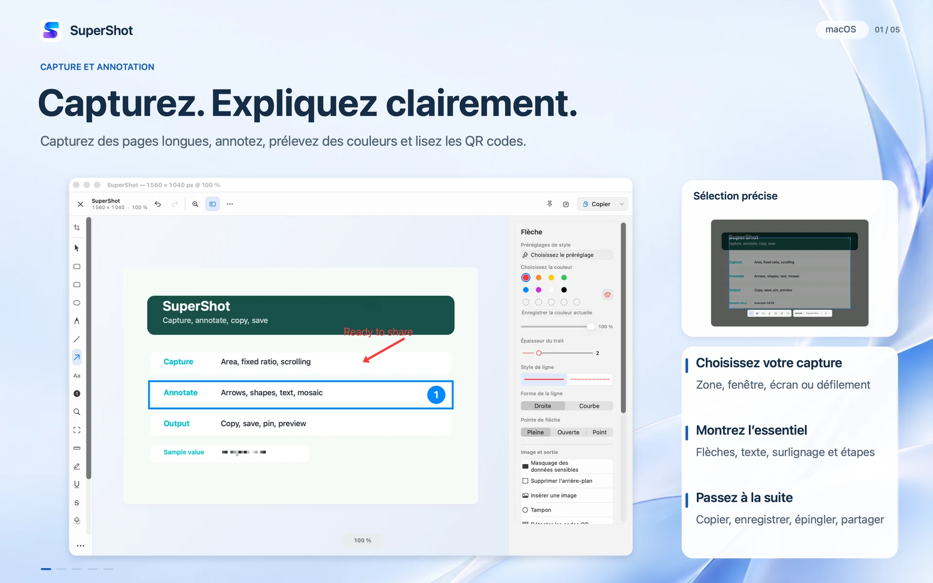The image size is (933, 583).
Task: Select the Crop tool in left toolbar
Action: (77, 227)
